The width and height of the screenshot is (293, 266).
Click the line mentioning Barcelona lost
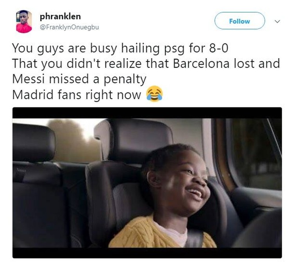[x=146, y=64]
